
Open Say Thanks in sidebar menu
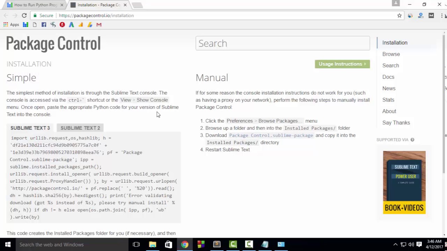[x=396, y=123]
